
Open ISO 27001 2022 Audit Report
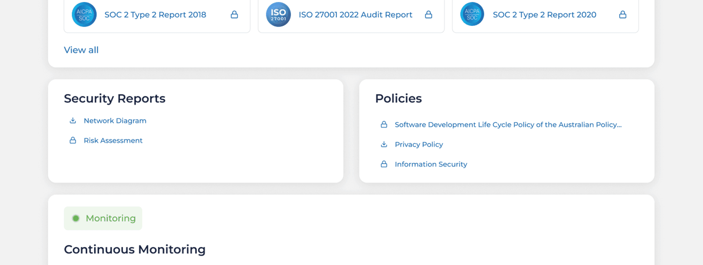point(355,15)
